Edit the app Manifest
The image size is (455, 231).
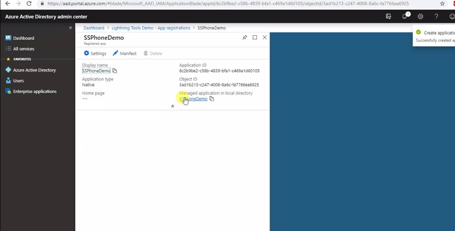pyautogui.click(x=125, y=53)
